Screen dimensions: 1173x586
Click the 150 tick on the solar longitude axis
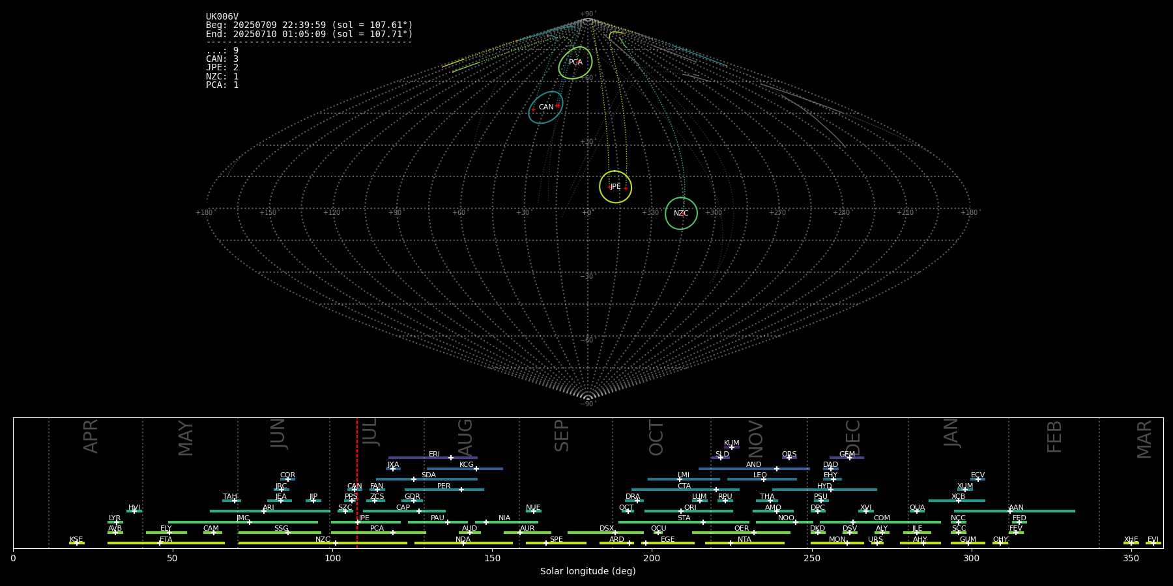tap(492, 558)
